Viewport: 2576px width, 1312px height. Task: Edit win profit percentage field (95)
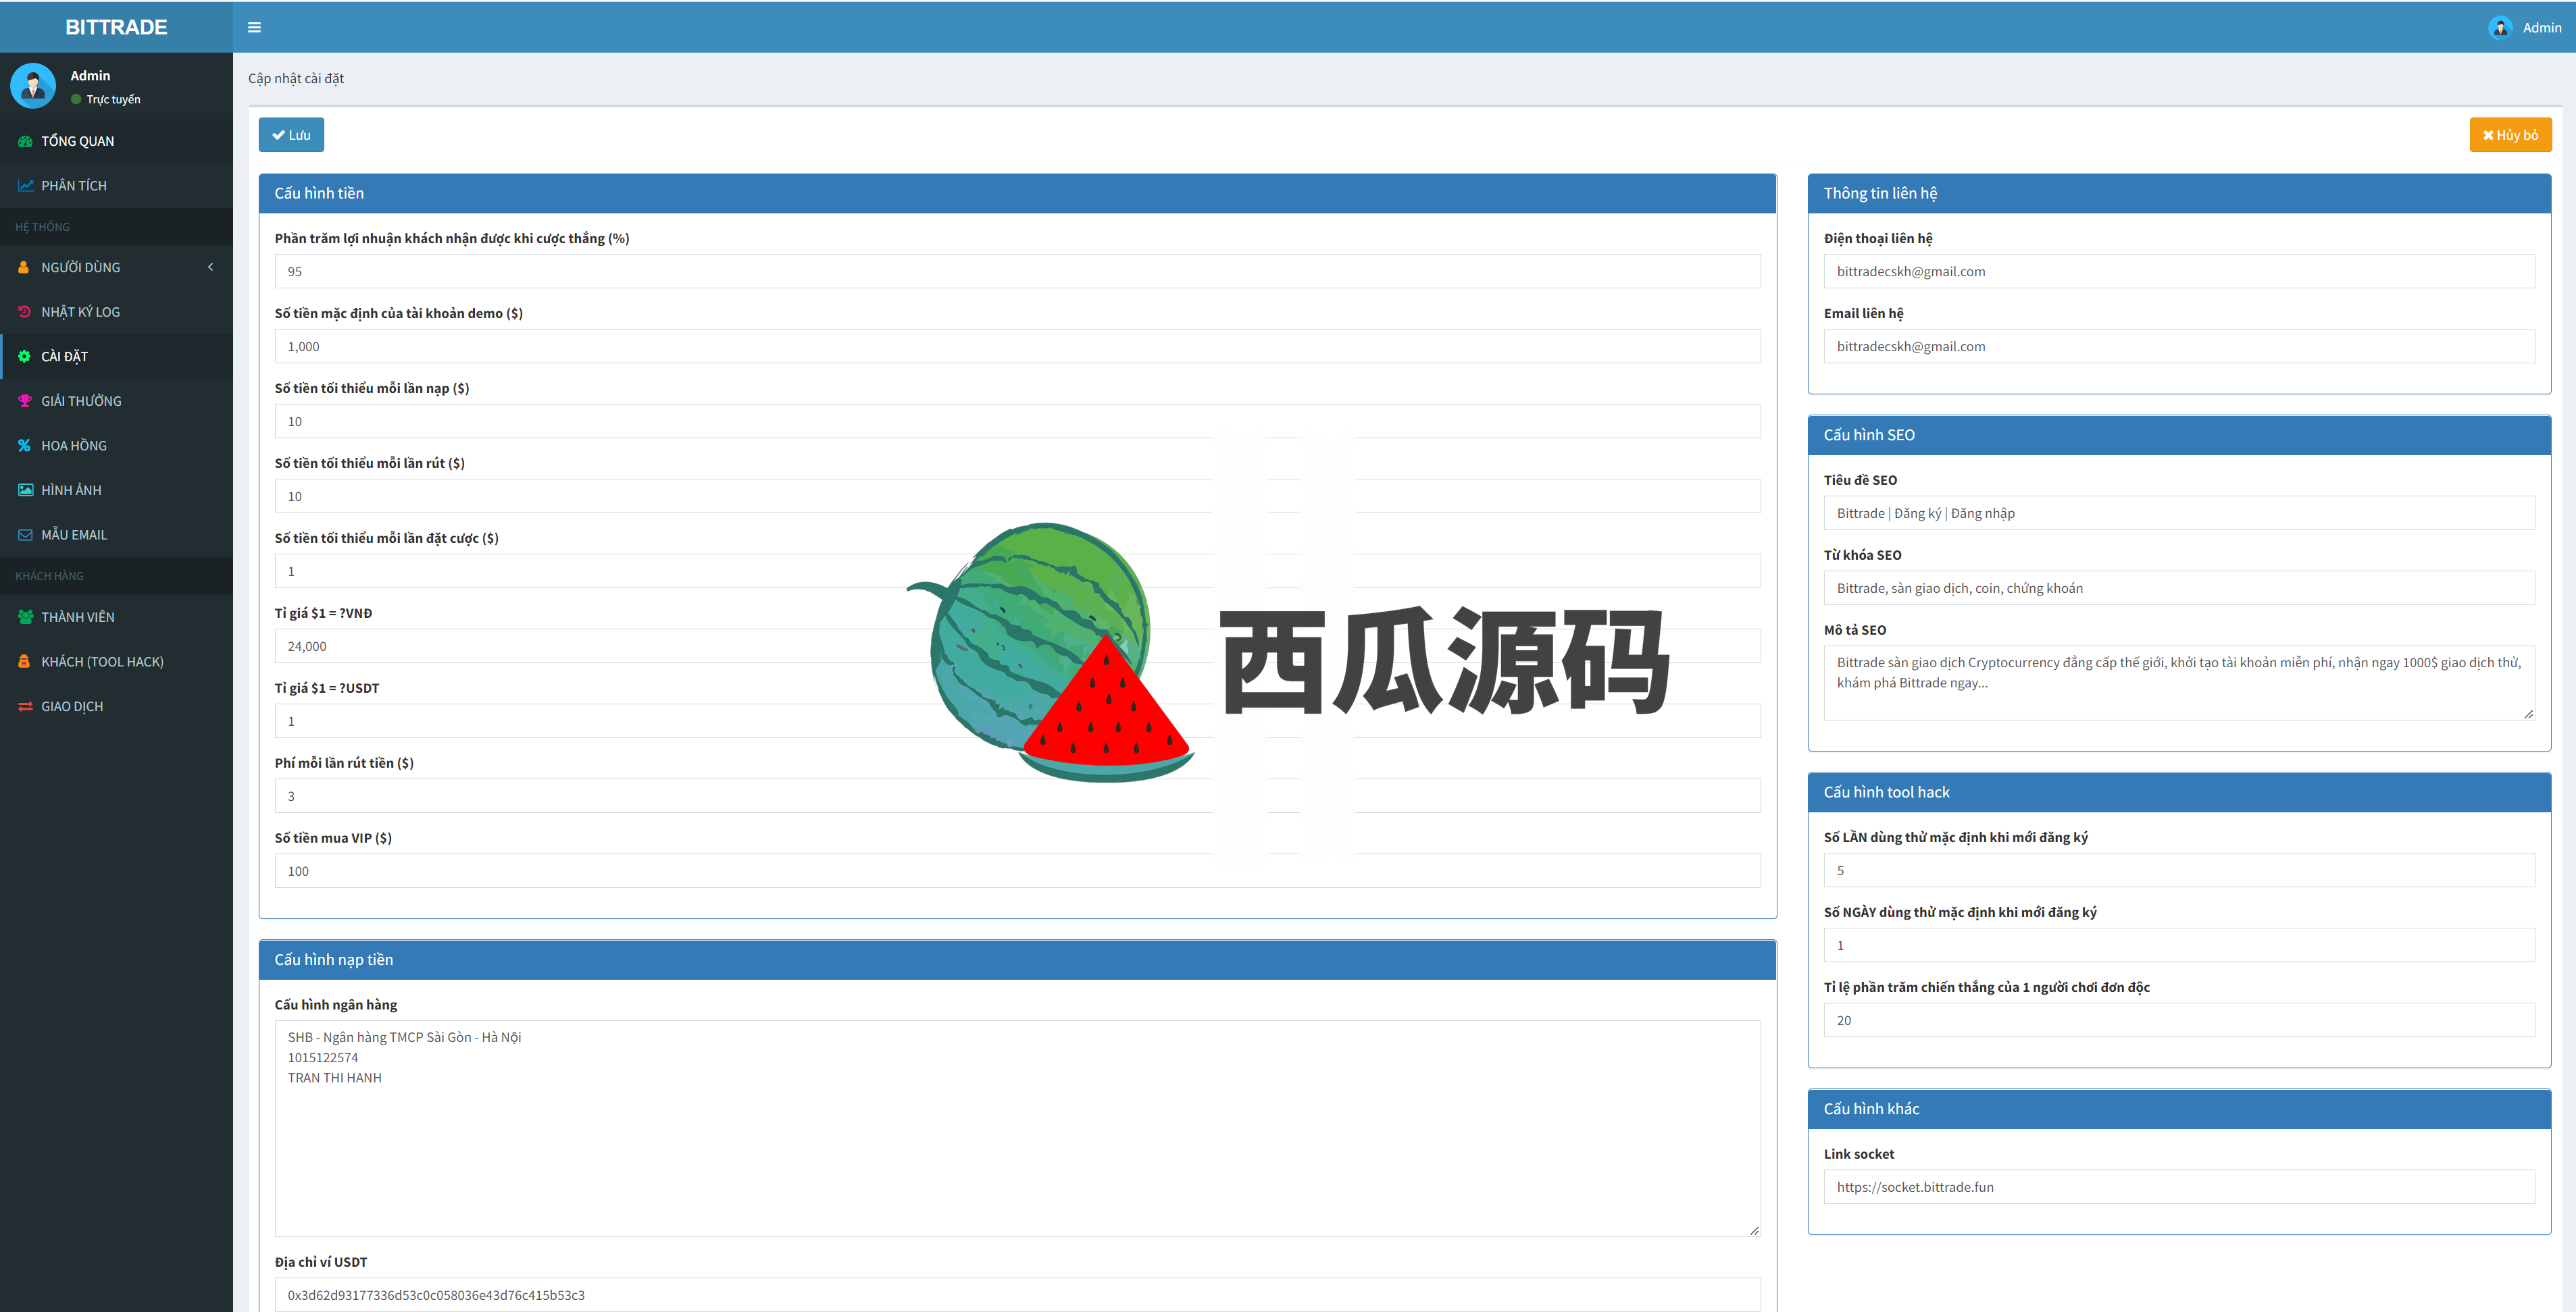tap(1017, 271)
